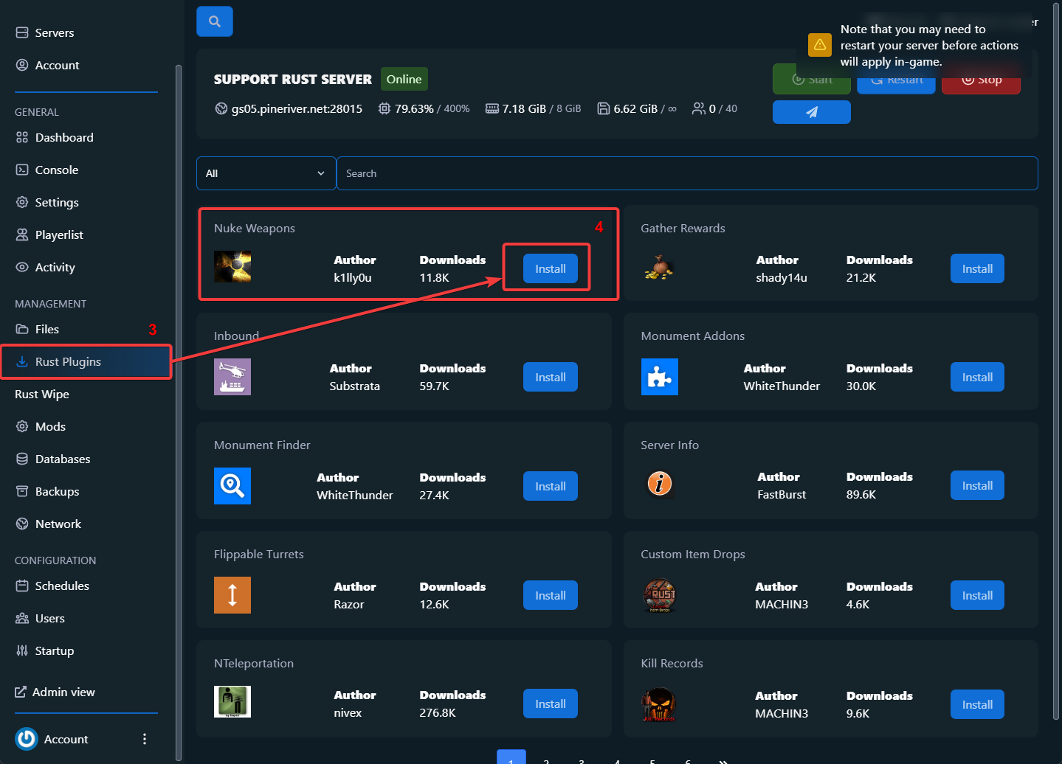The image size is (1062, 764).
Task: Click the gs05.pineriver.net:28015 server address
Action: point(297,108)
